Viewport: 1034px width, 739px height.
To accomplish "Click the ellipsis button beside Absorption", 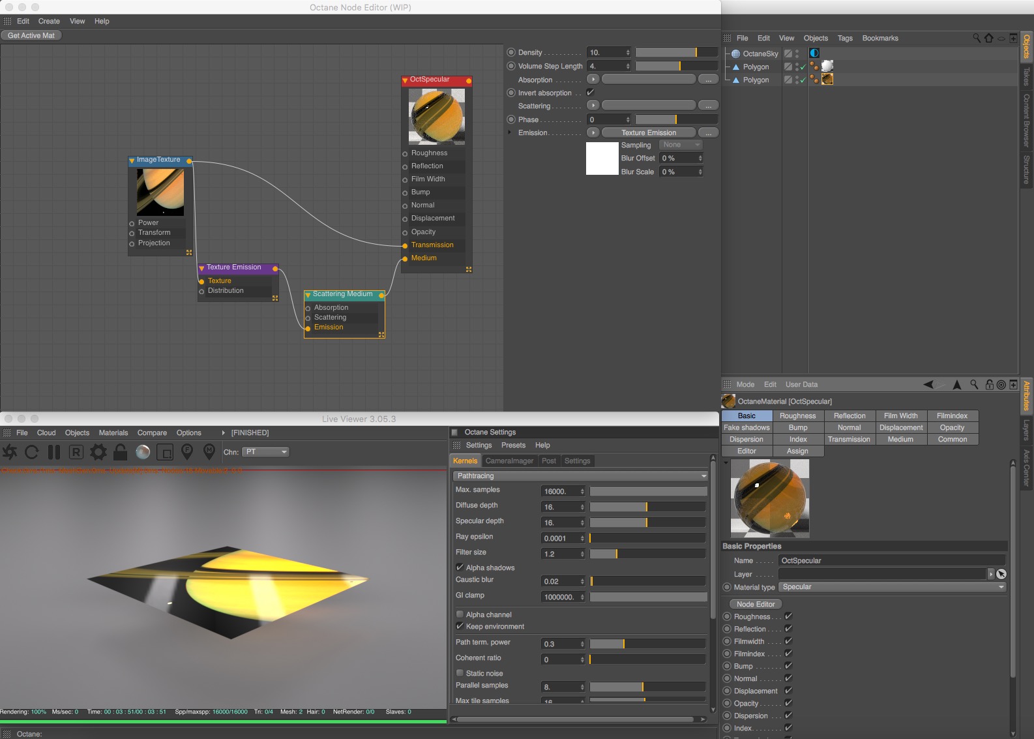I will coord(708,80).
